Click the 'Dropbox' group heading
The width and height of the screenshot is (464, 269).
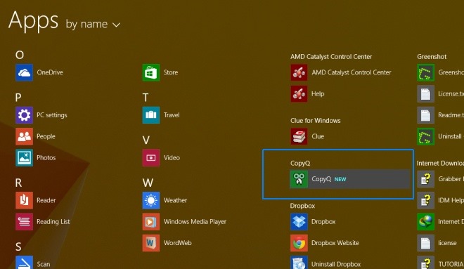(302, 206)
